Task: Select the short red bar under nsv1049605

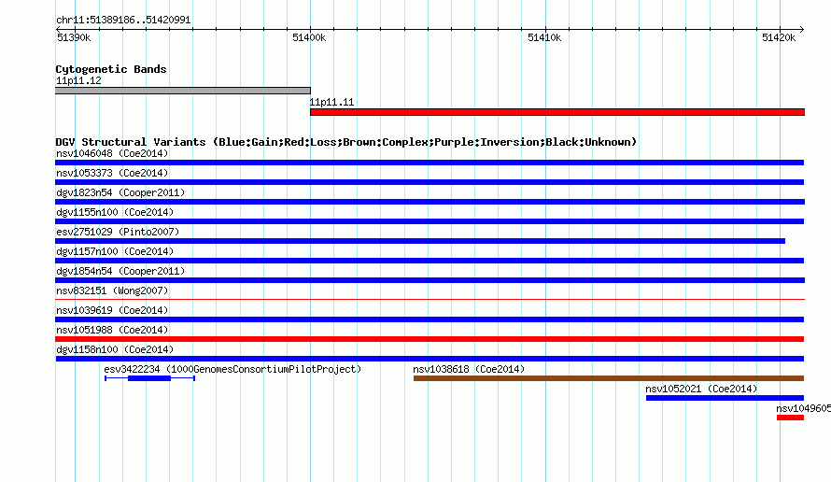Action: pos(790,418)
